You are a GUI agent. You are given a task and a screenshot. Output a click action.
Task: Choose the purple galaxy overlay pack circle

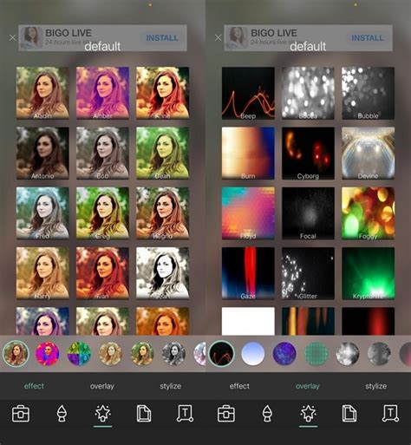click(284, 353)
